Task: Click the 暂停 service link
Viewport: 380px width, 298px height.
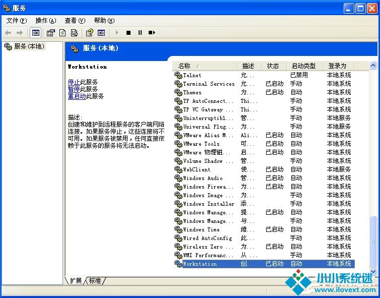Action: (x=74, y=89)
